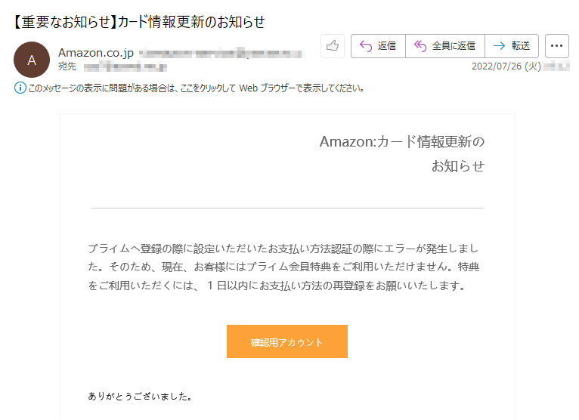579x420 pixels.
Task: Open the more actions ellipsis menu
Action: tap(556, 46)
